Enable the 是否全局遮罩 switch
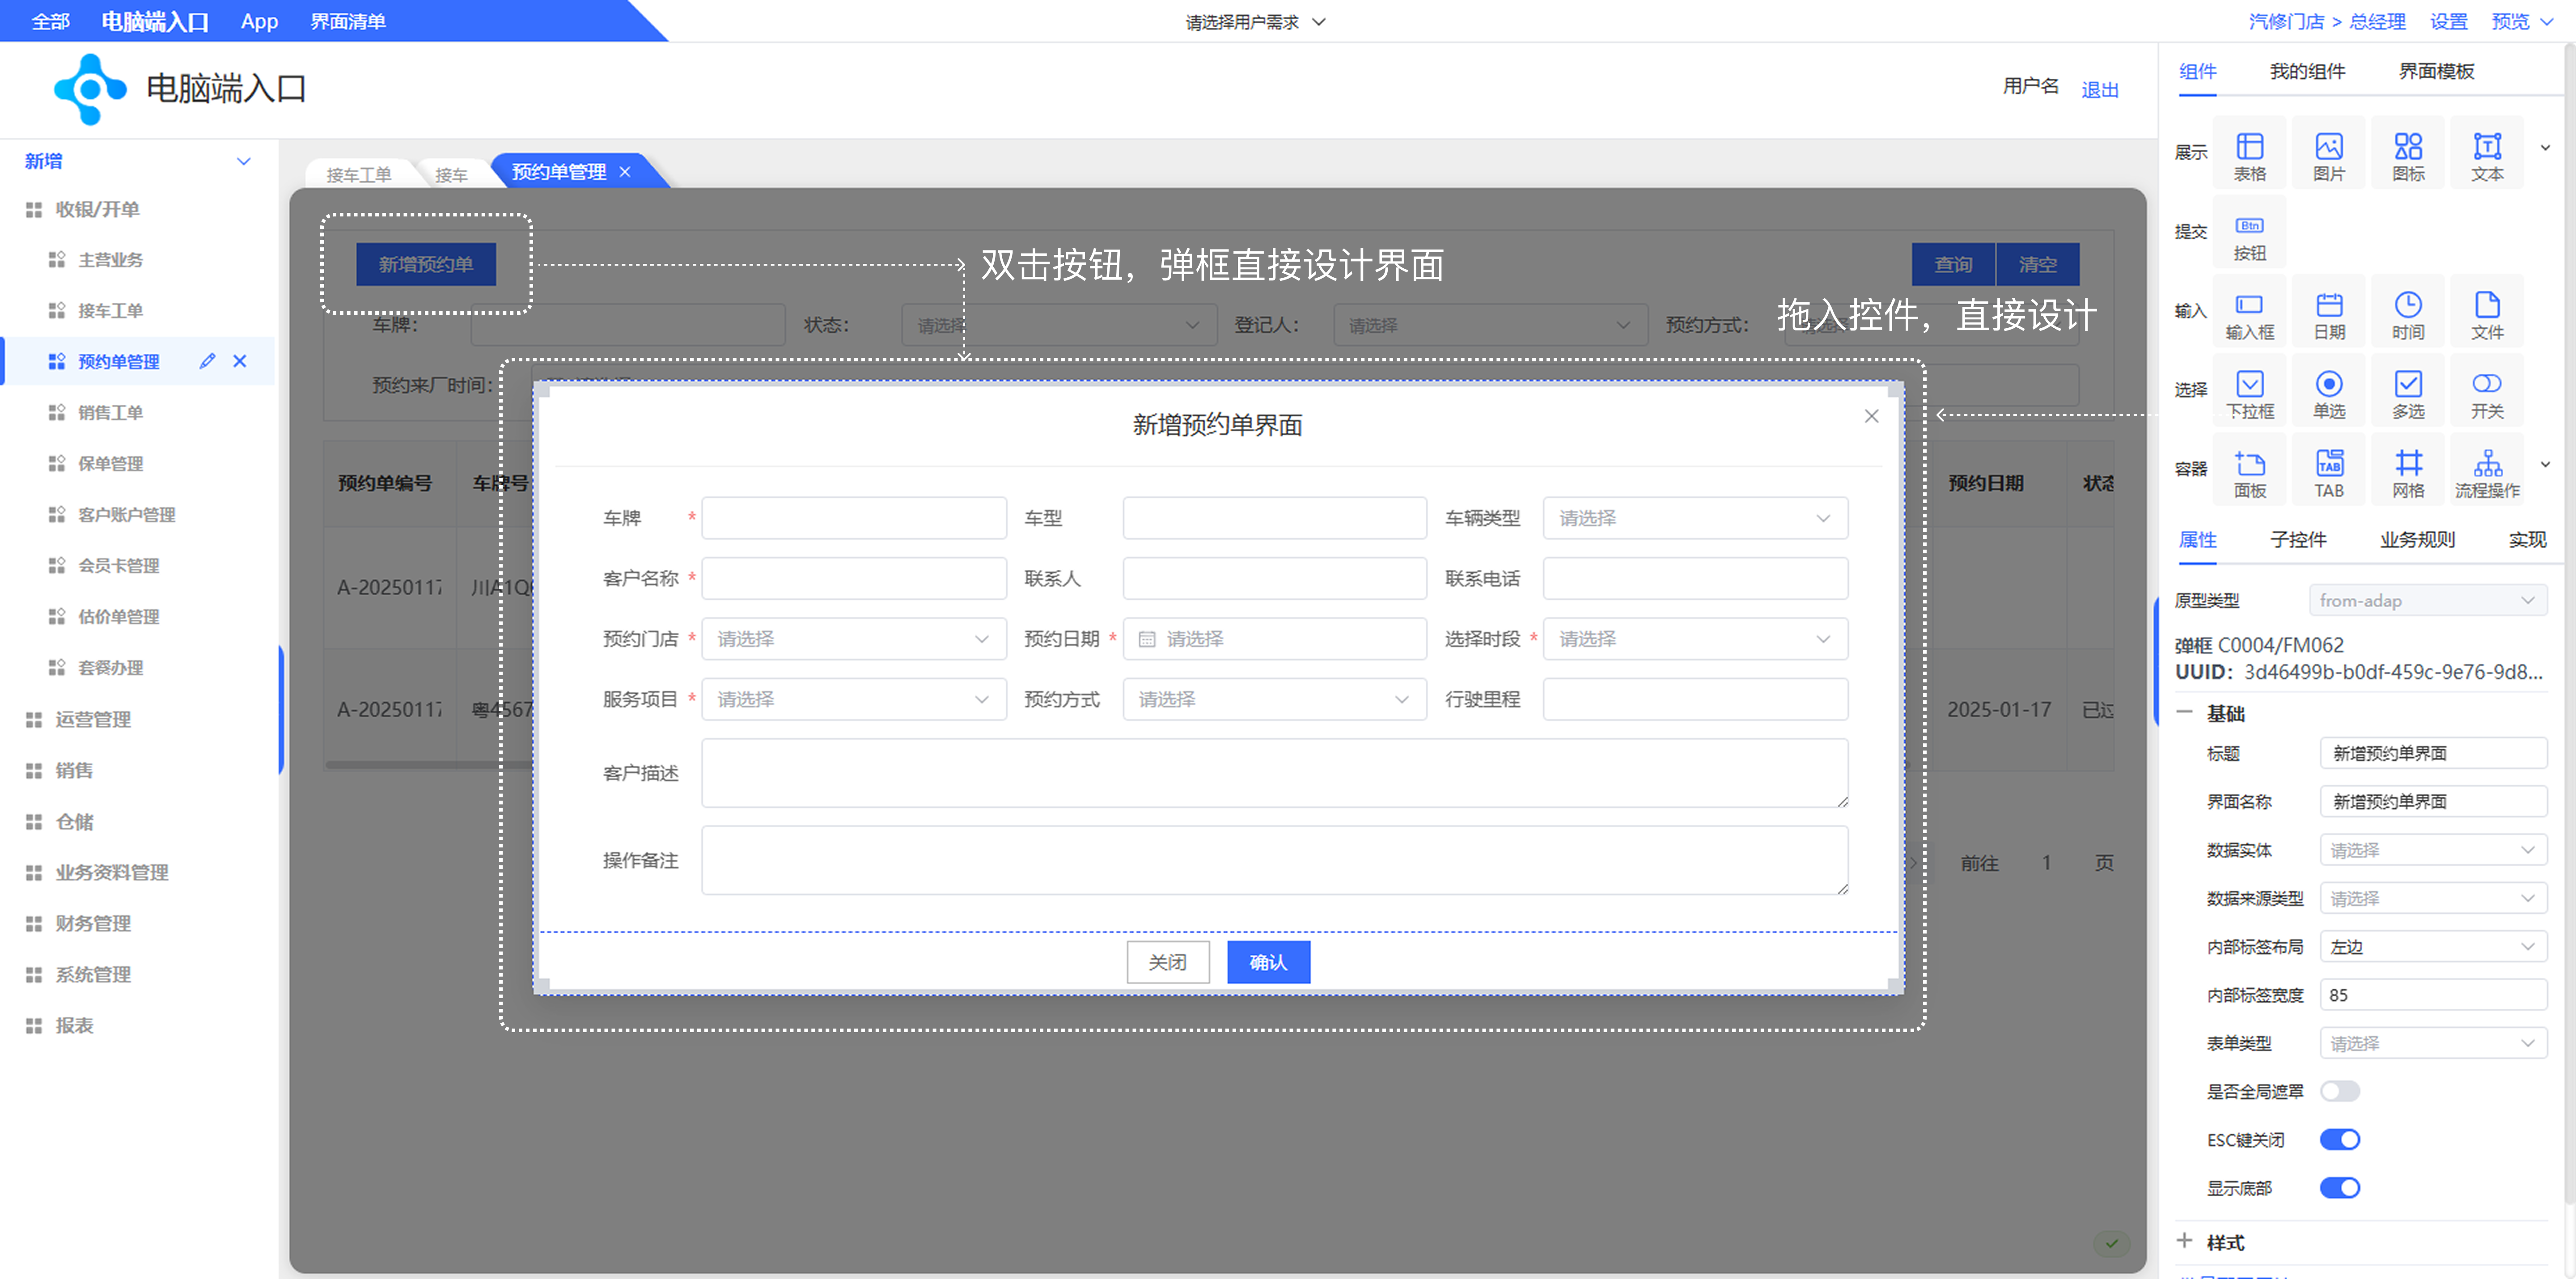2576x1279 pixels. (x=2339, y=1091)
